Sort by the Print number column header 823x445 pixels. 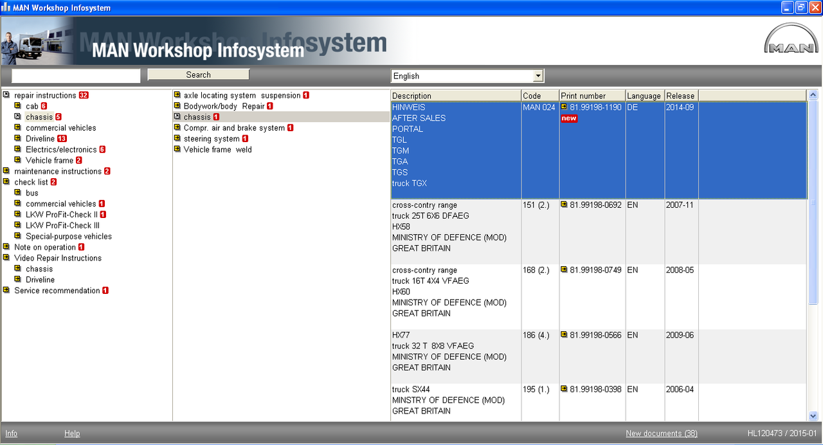click(x=592, y=96)
